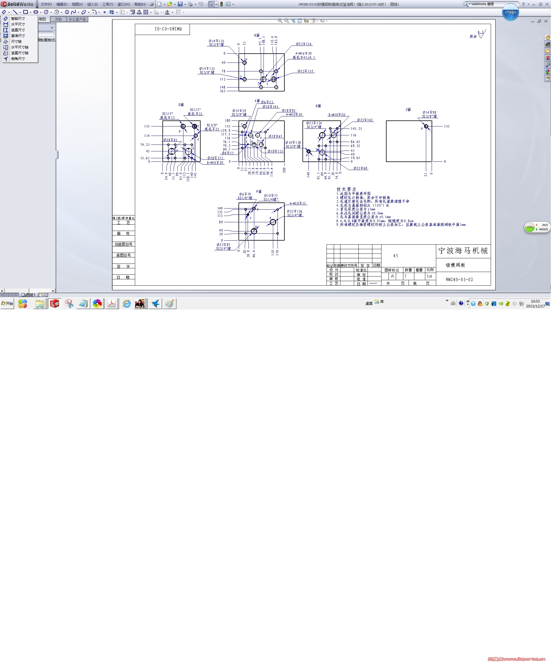
Task: Open the 工具(T) menu
Action: pos(107,4)
